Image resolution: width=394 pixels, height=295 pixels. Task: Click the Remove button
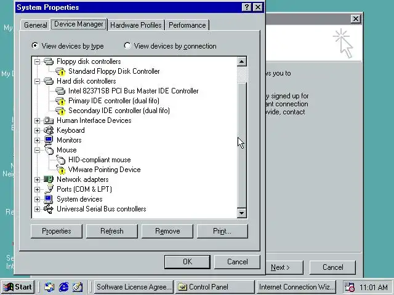(x=167, y=231)
